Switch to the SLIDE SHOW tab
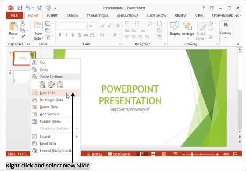246x171 pixels. click(x=156, y=16)
